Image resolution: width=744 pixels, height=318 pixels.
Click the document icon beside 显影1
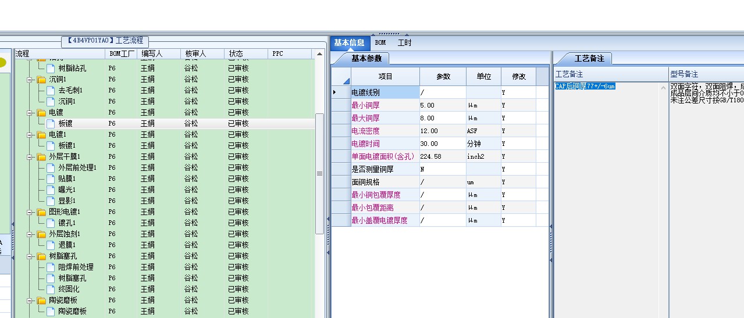[51, 201]
